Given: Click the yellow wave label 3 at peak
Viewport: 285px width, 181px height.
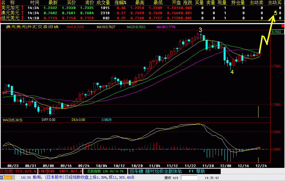Looking at the screenshot, I should tap(200, 30).
